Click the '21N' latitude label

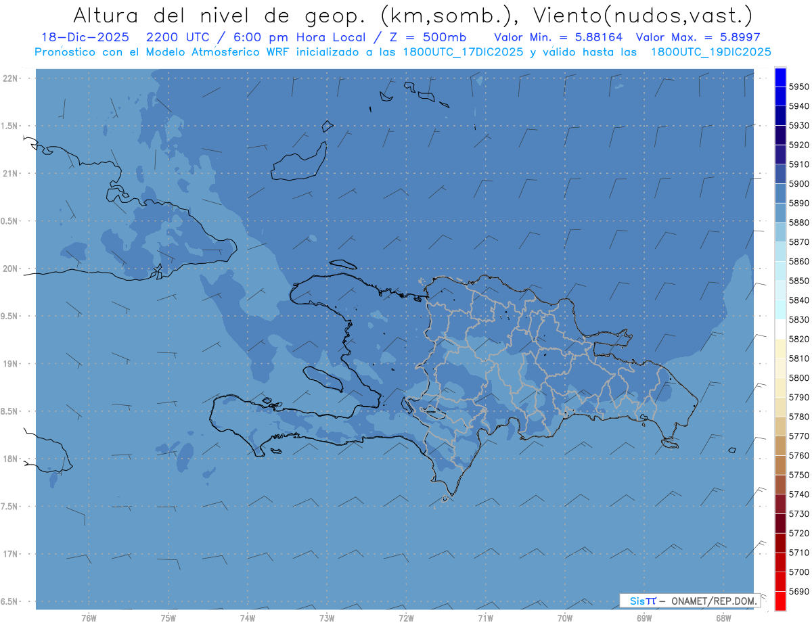click(11, 174)
